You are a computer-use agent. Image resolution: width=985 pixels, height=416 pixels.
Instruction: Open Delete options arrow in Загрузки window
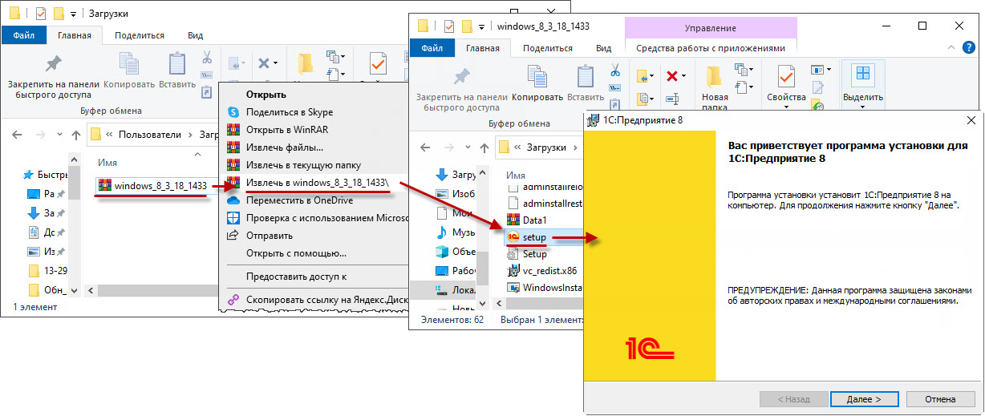coord(275,63)
